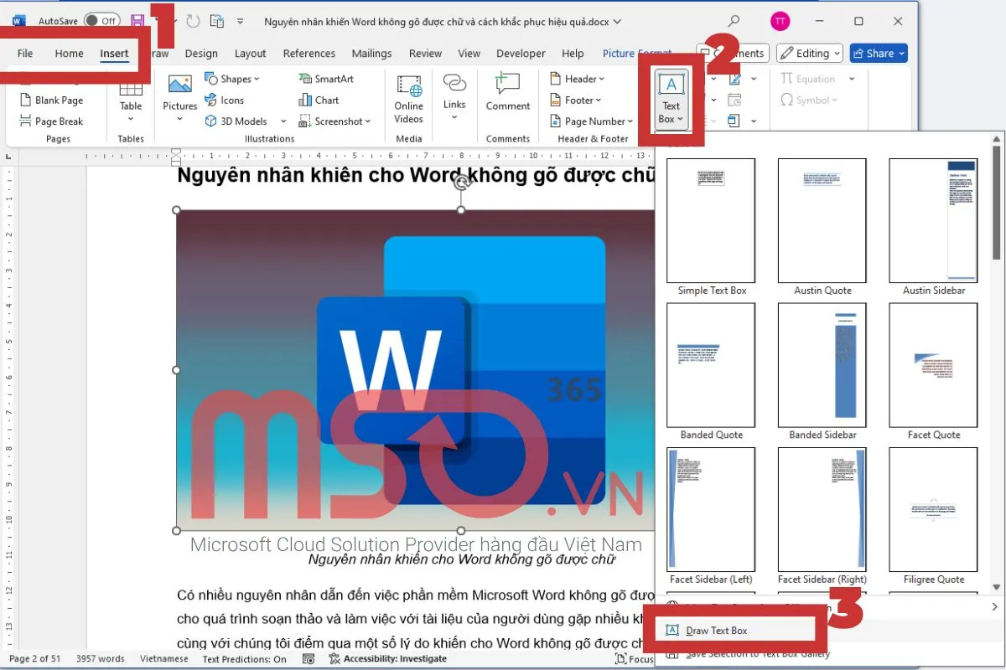The height and width of the screenshot is (670, 1006).
Task: Insert an Equation
Action: [812, 78]
